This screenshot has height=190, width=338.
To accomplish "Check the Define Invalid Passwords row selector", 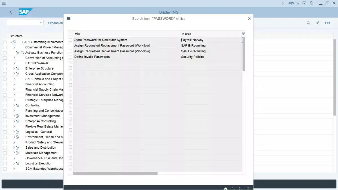I will [x=70, y=57].
